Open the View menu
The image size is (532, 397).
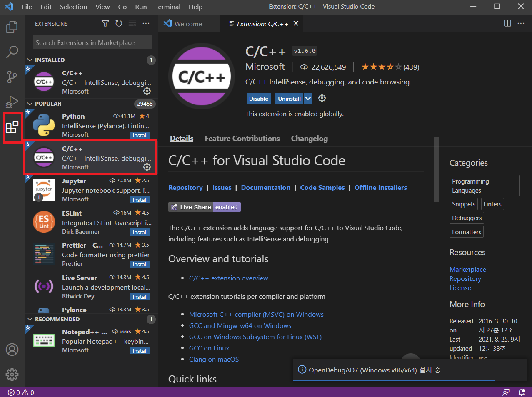coord(102,7)
